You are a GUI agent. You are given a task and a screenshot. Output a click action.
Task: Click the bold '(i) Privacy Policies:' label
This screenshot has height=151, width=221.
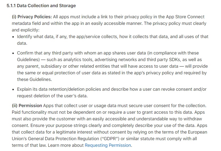pyautogui.click(x=32, y=17)
